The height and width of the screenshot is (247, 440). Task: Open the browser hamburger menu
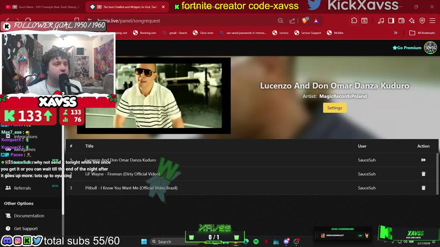(432, 21)
